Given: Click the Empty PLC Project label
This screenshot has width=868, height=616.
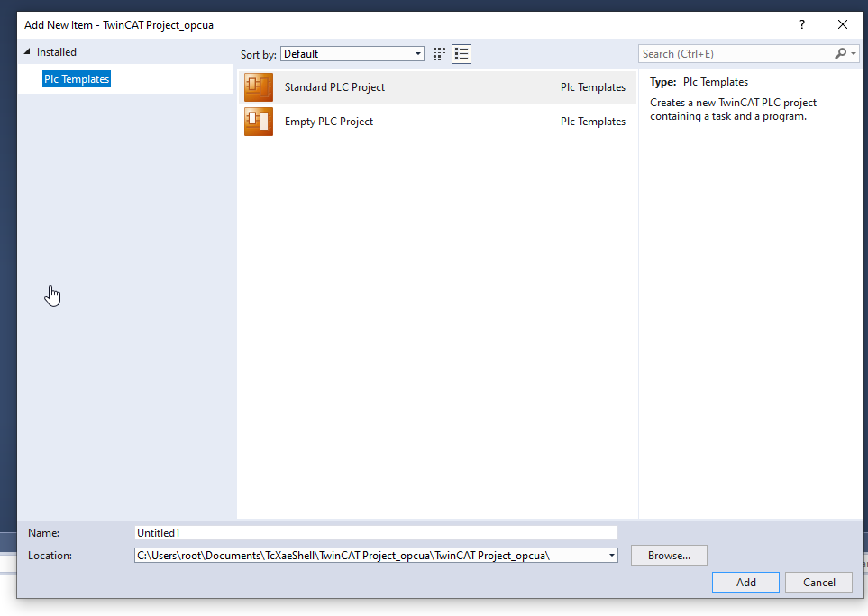Looking at the screenshot, I should click(x=329, y=122).
